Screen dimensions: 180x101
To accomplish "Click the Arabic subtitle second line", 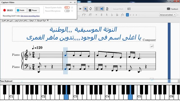I will (x=84, y=38).
